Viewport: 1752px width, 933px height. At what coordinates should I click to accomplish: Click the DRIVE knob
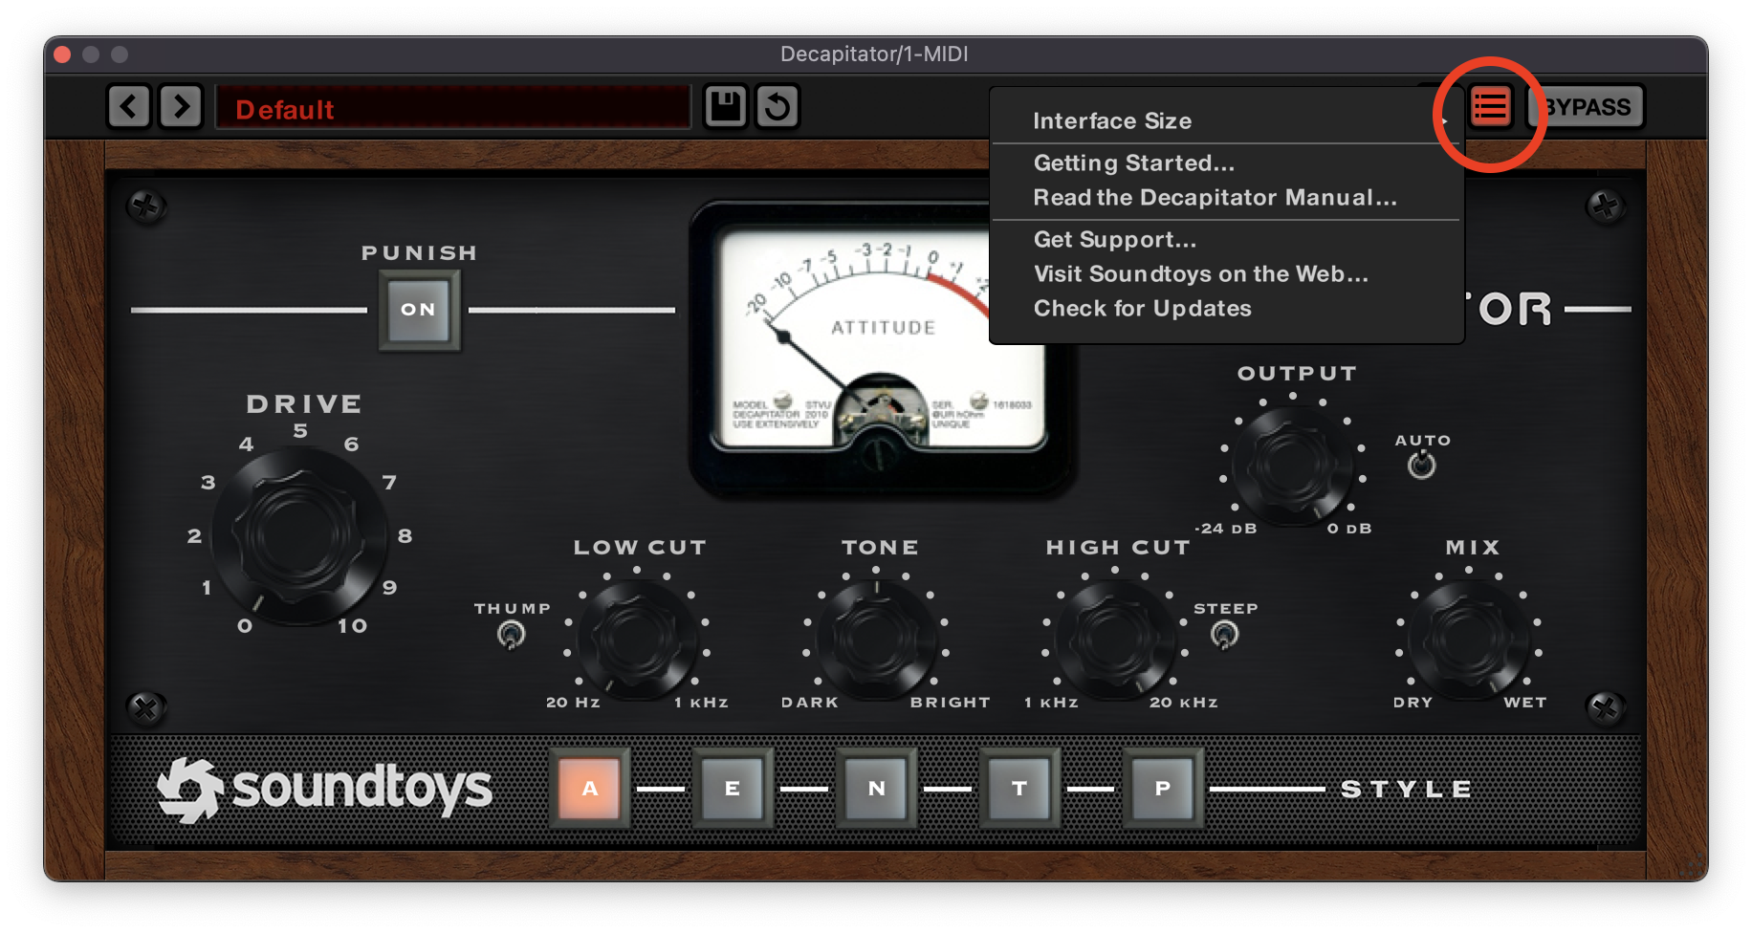coord(299,536)
